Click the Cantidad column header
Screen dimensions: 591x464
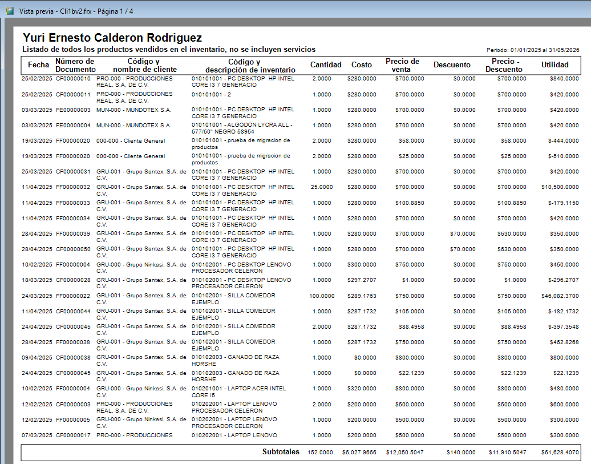[326, 65]
